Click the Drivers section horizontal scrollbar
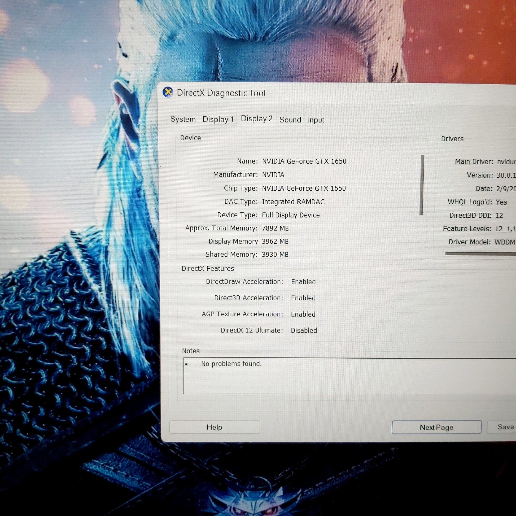 (x=481, y=254)
